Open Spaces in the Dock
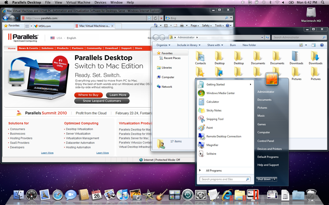 click(174, 195)
